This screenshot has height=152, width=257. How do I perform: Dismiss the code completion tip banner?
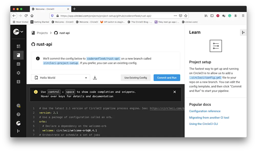[x=174, y=92]
